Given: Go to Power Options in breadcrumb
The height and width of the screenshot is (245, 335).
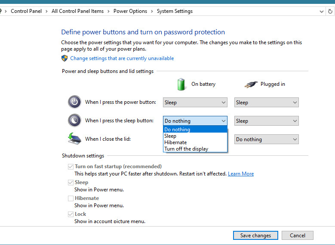Looking at the screenshot, I should tap(130, 11).
